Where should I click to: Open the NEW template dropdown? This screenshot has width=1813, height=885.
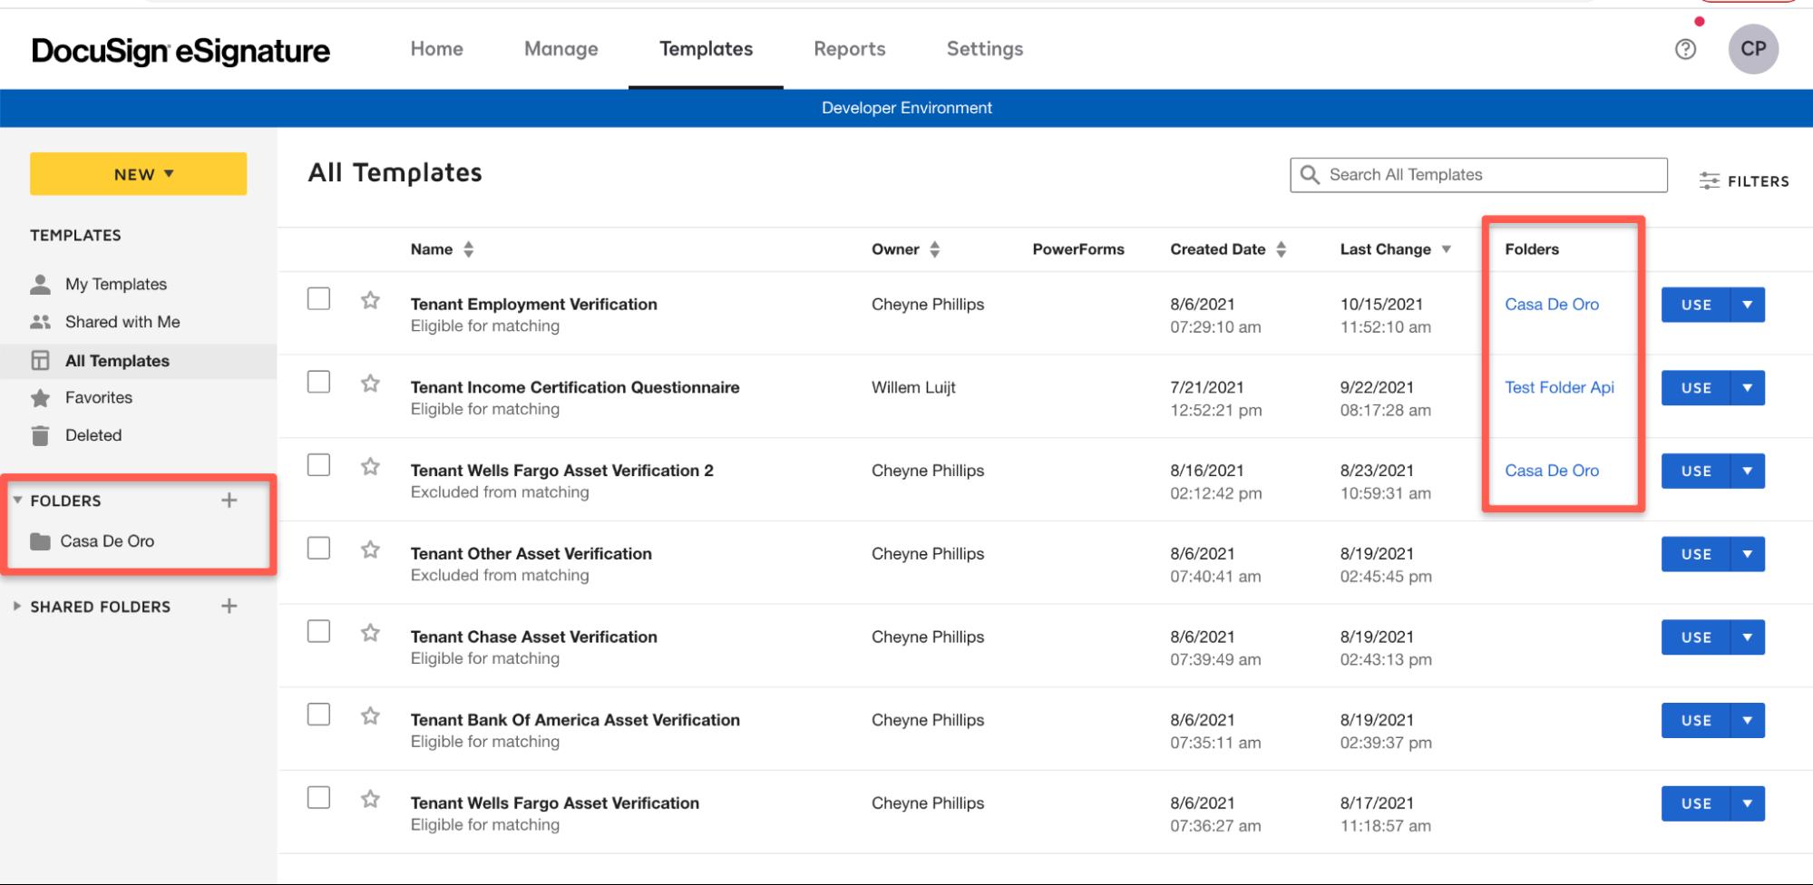click(x=138, y=174)
